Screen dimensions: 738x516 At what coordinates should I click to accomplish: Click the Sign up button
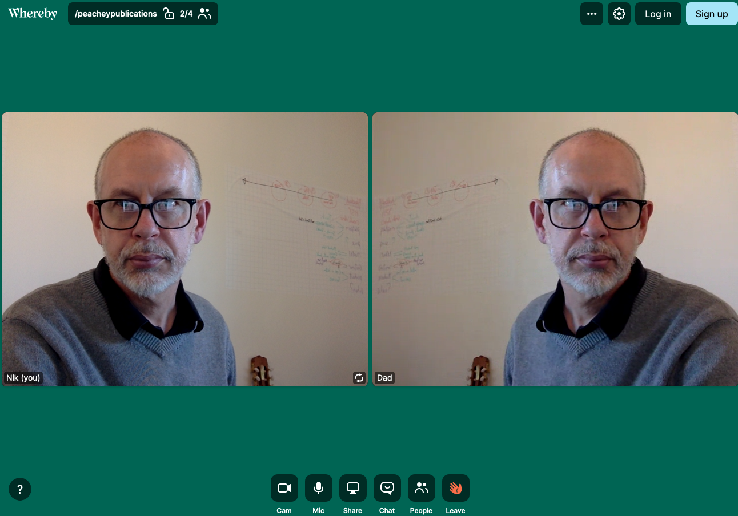click(x=711, y=14)
